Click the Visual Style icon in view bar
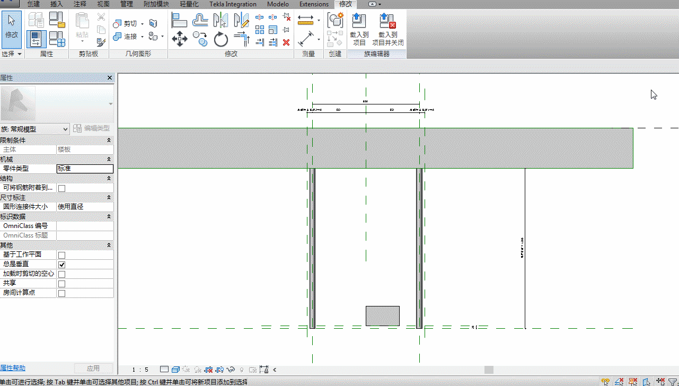 point(175,370)
